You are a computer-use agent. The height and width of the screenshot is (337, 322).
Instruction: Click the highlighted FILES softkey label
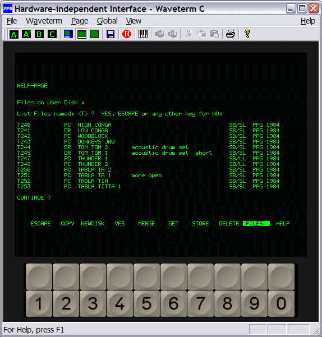pos(256,224)
